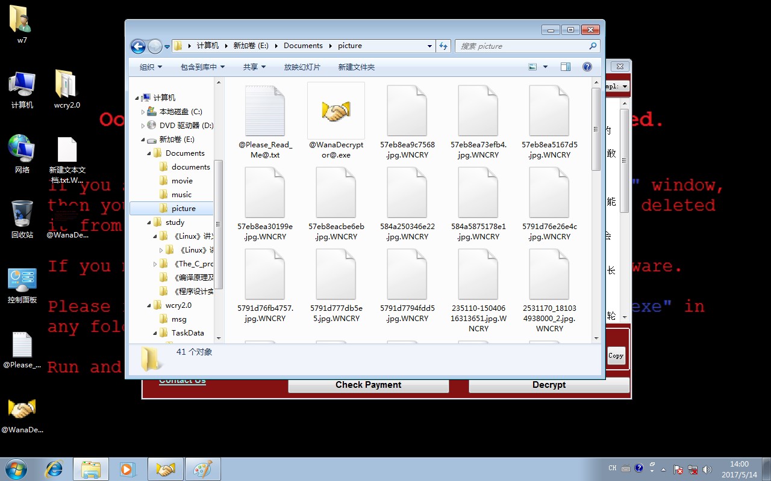
Task: Refresh the picture folder with the refresh icon
Action: click(x=443, y=46)
